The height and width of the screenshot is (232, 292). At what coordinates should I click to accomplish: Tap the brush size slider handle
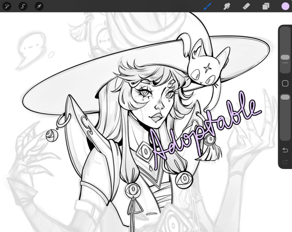285,57
